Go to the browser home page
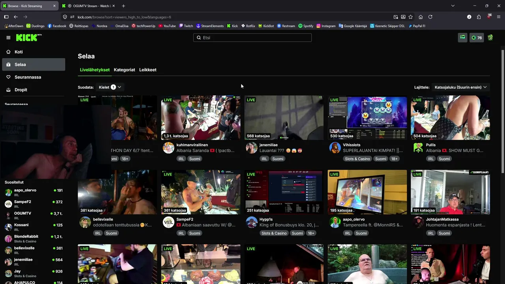The width and height of the screenshot is (505, 284). (x=421, y=17)
